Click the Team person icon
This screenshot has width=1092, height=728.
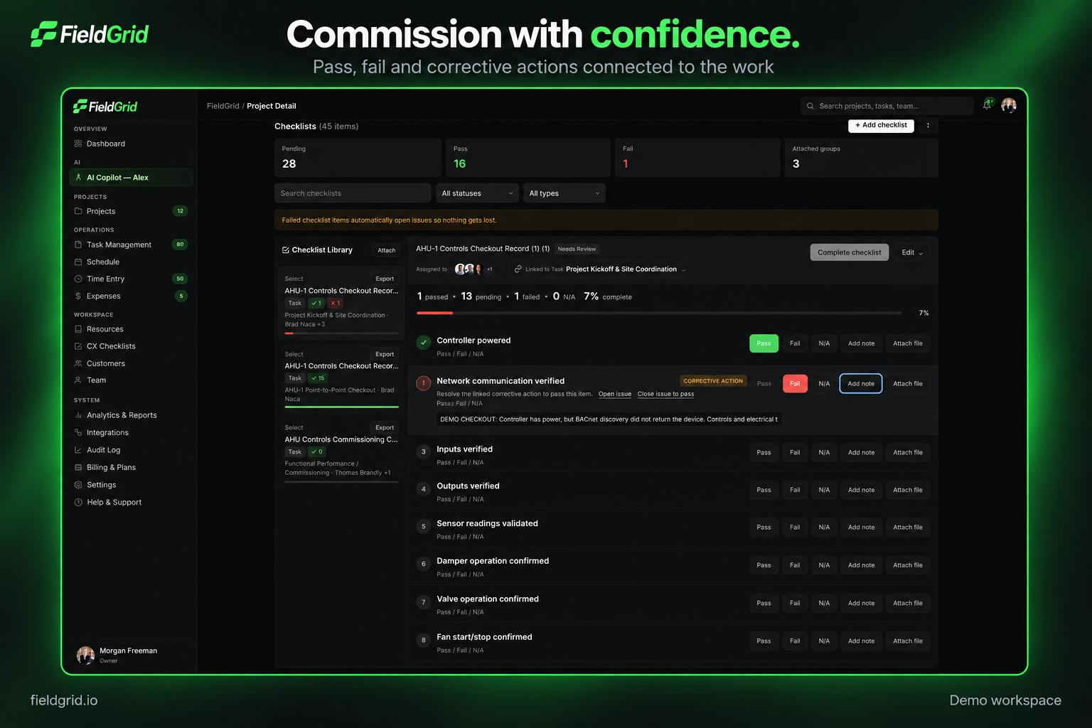click(78, 380)
